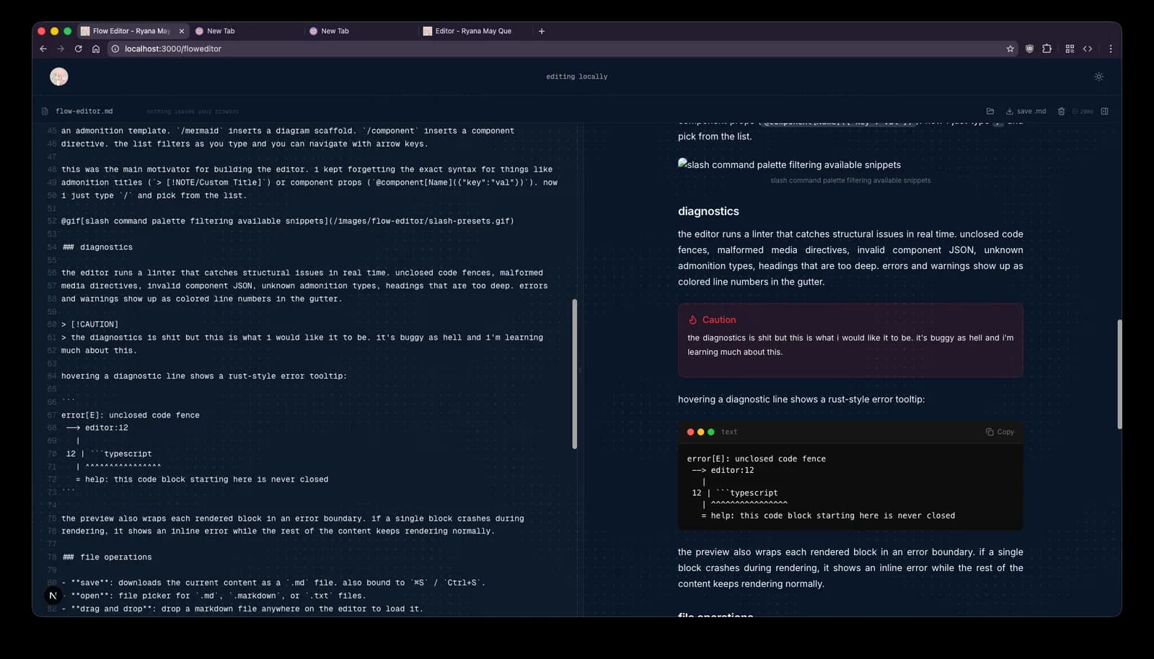The height and width of the screenshot is (659, 1154).
Task: Click the 'text' language label on code block
Action: (729, 432)
